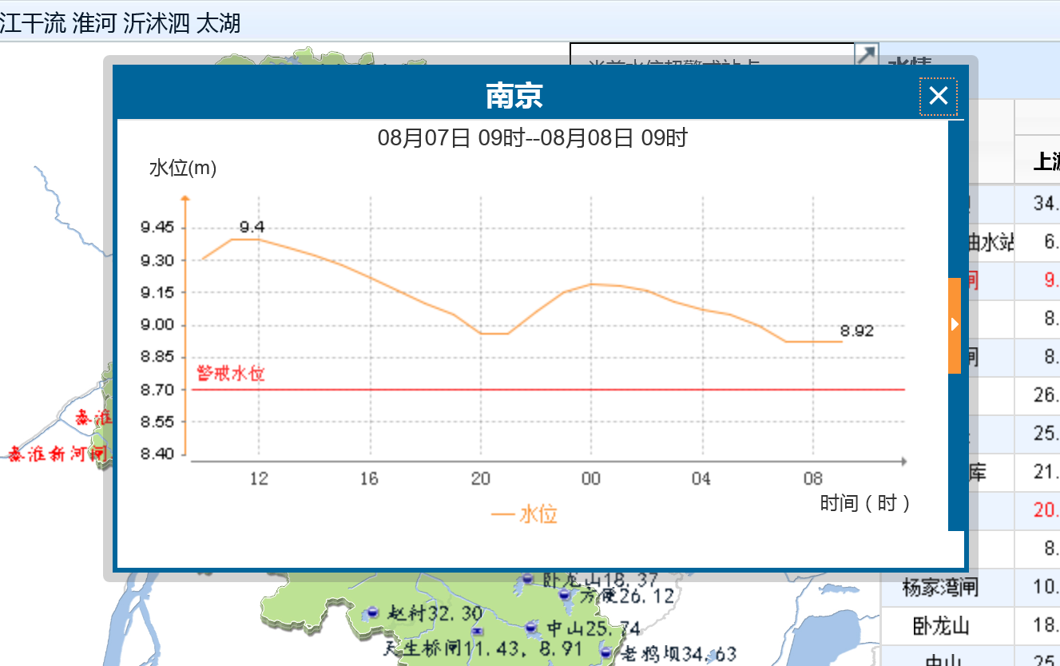Click the red table value starting with 20.
The image size is (1060, 666).
1046,510
